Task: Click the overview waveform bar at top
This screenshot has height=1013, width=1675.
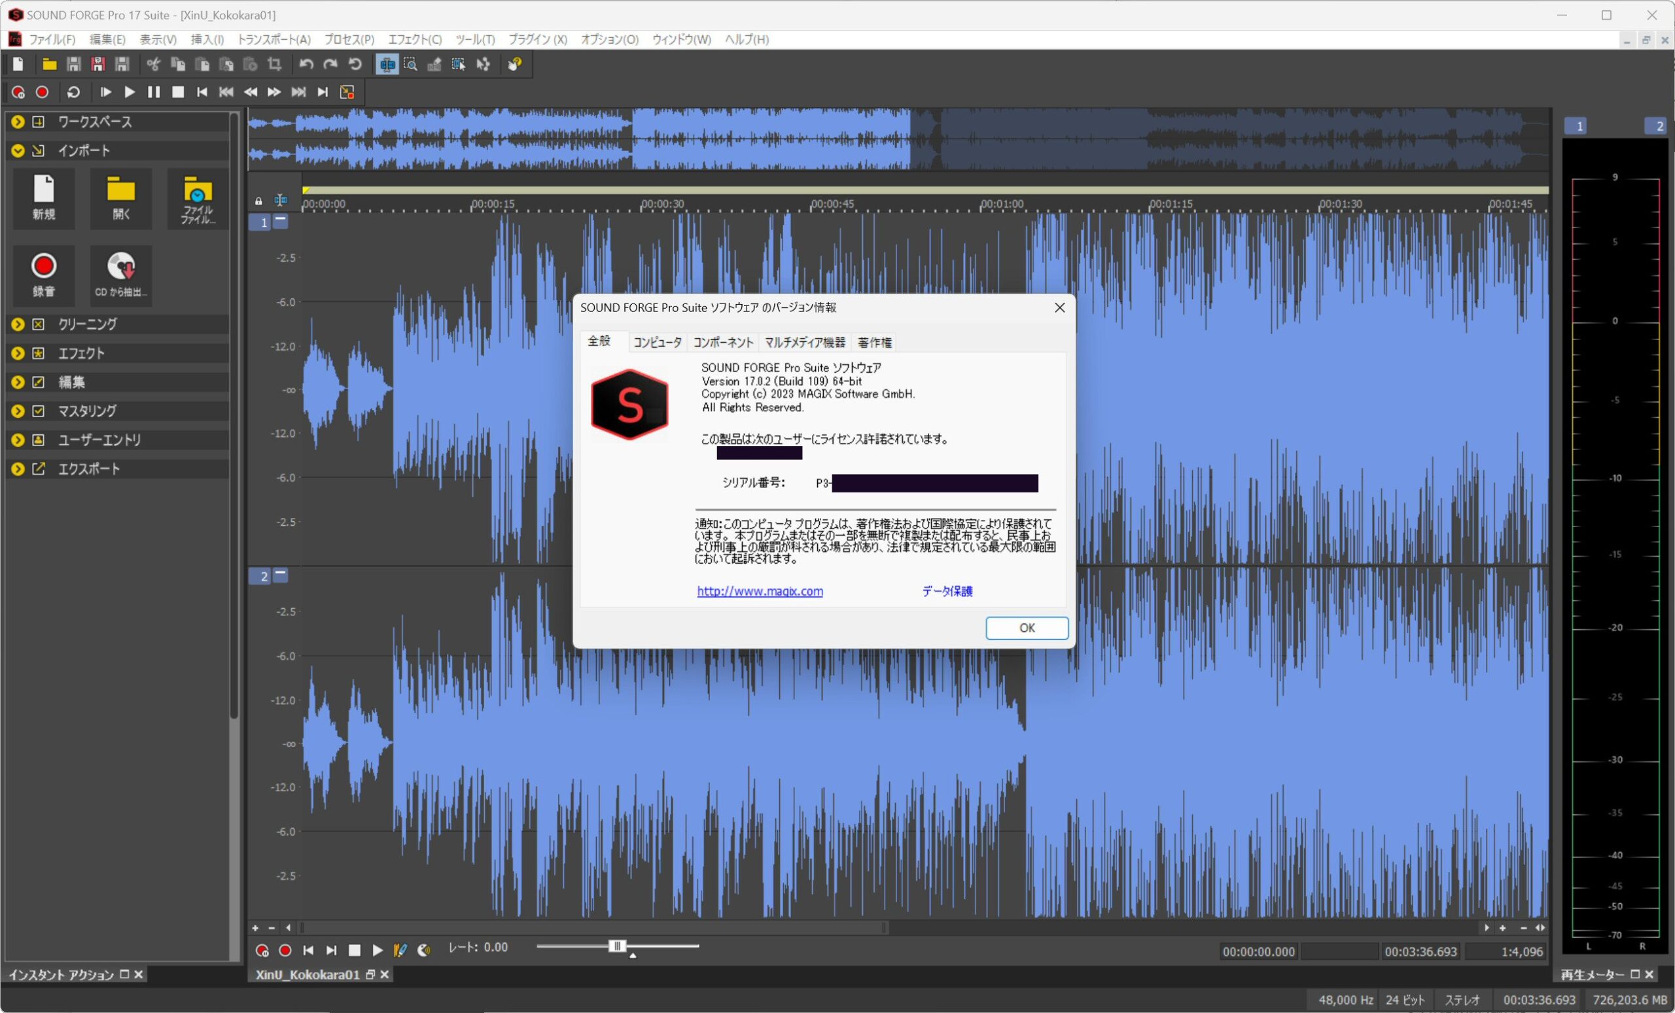Action: [899, 139]
